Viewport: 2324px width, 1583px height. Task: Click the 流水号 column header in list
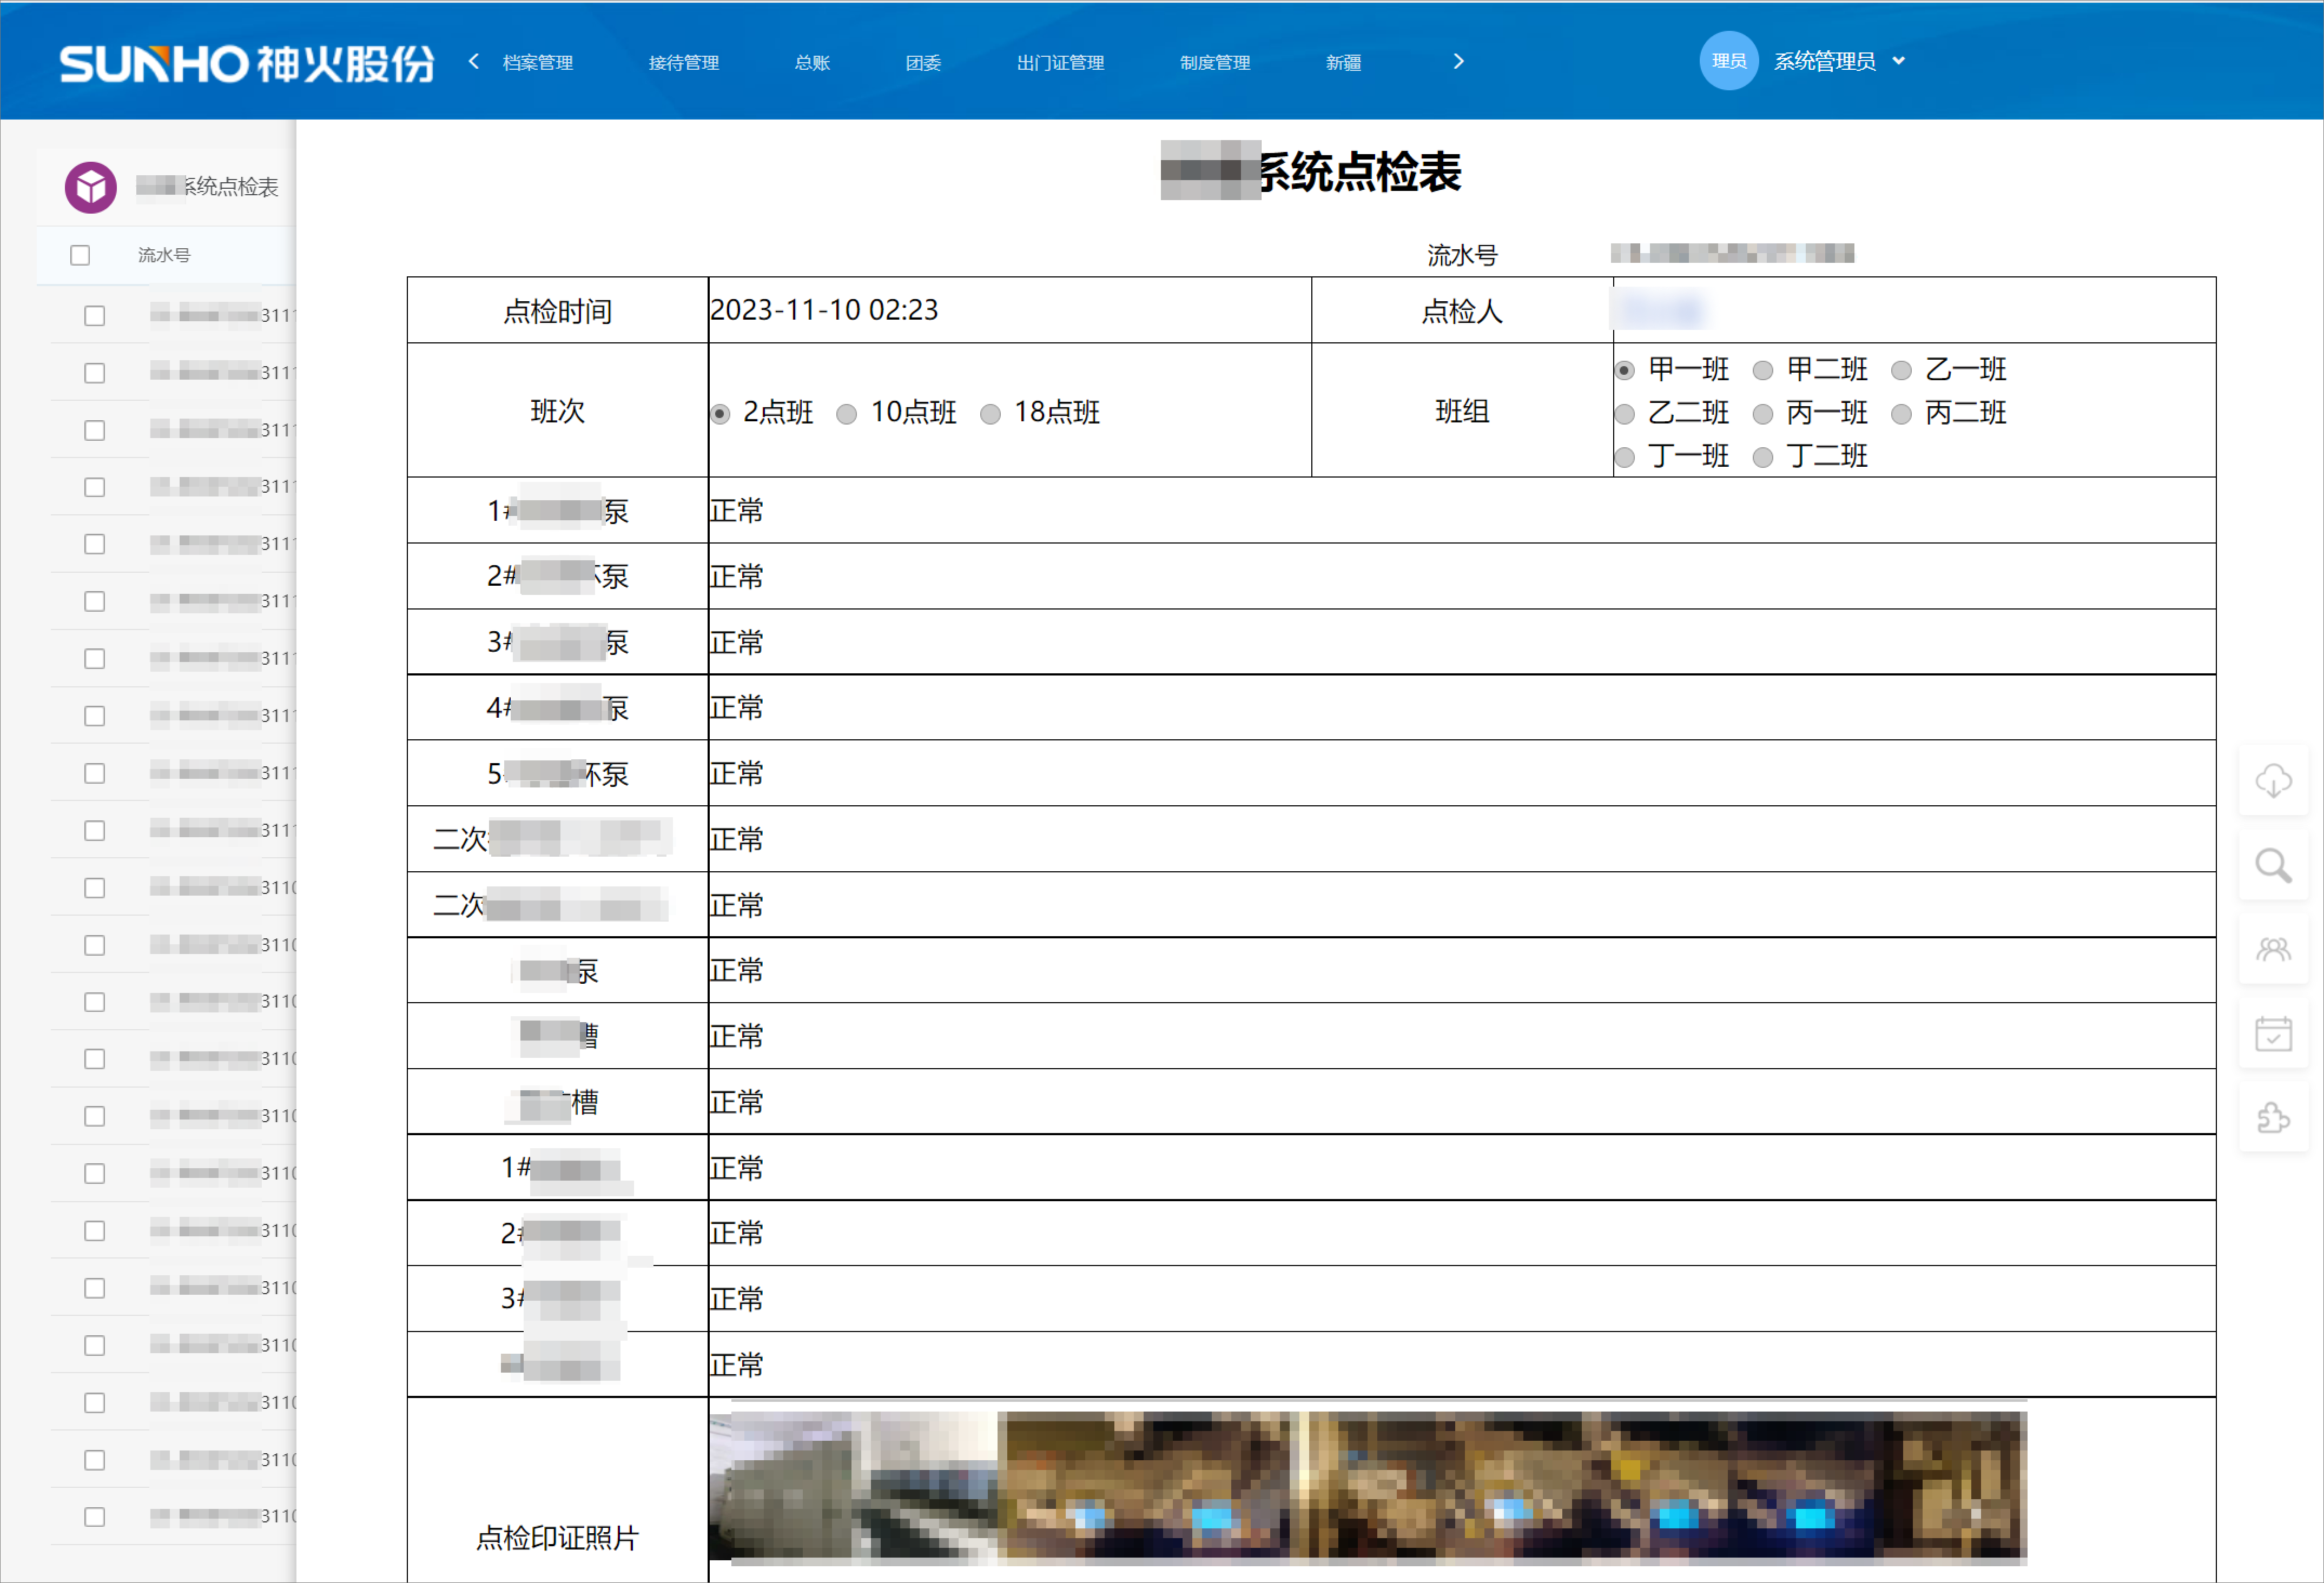coord(164,255)
